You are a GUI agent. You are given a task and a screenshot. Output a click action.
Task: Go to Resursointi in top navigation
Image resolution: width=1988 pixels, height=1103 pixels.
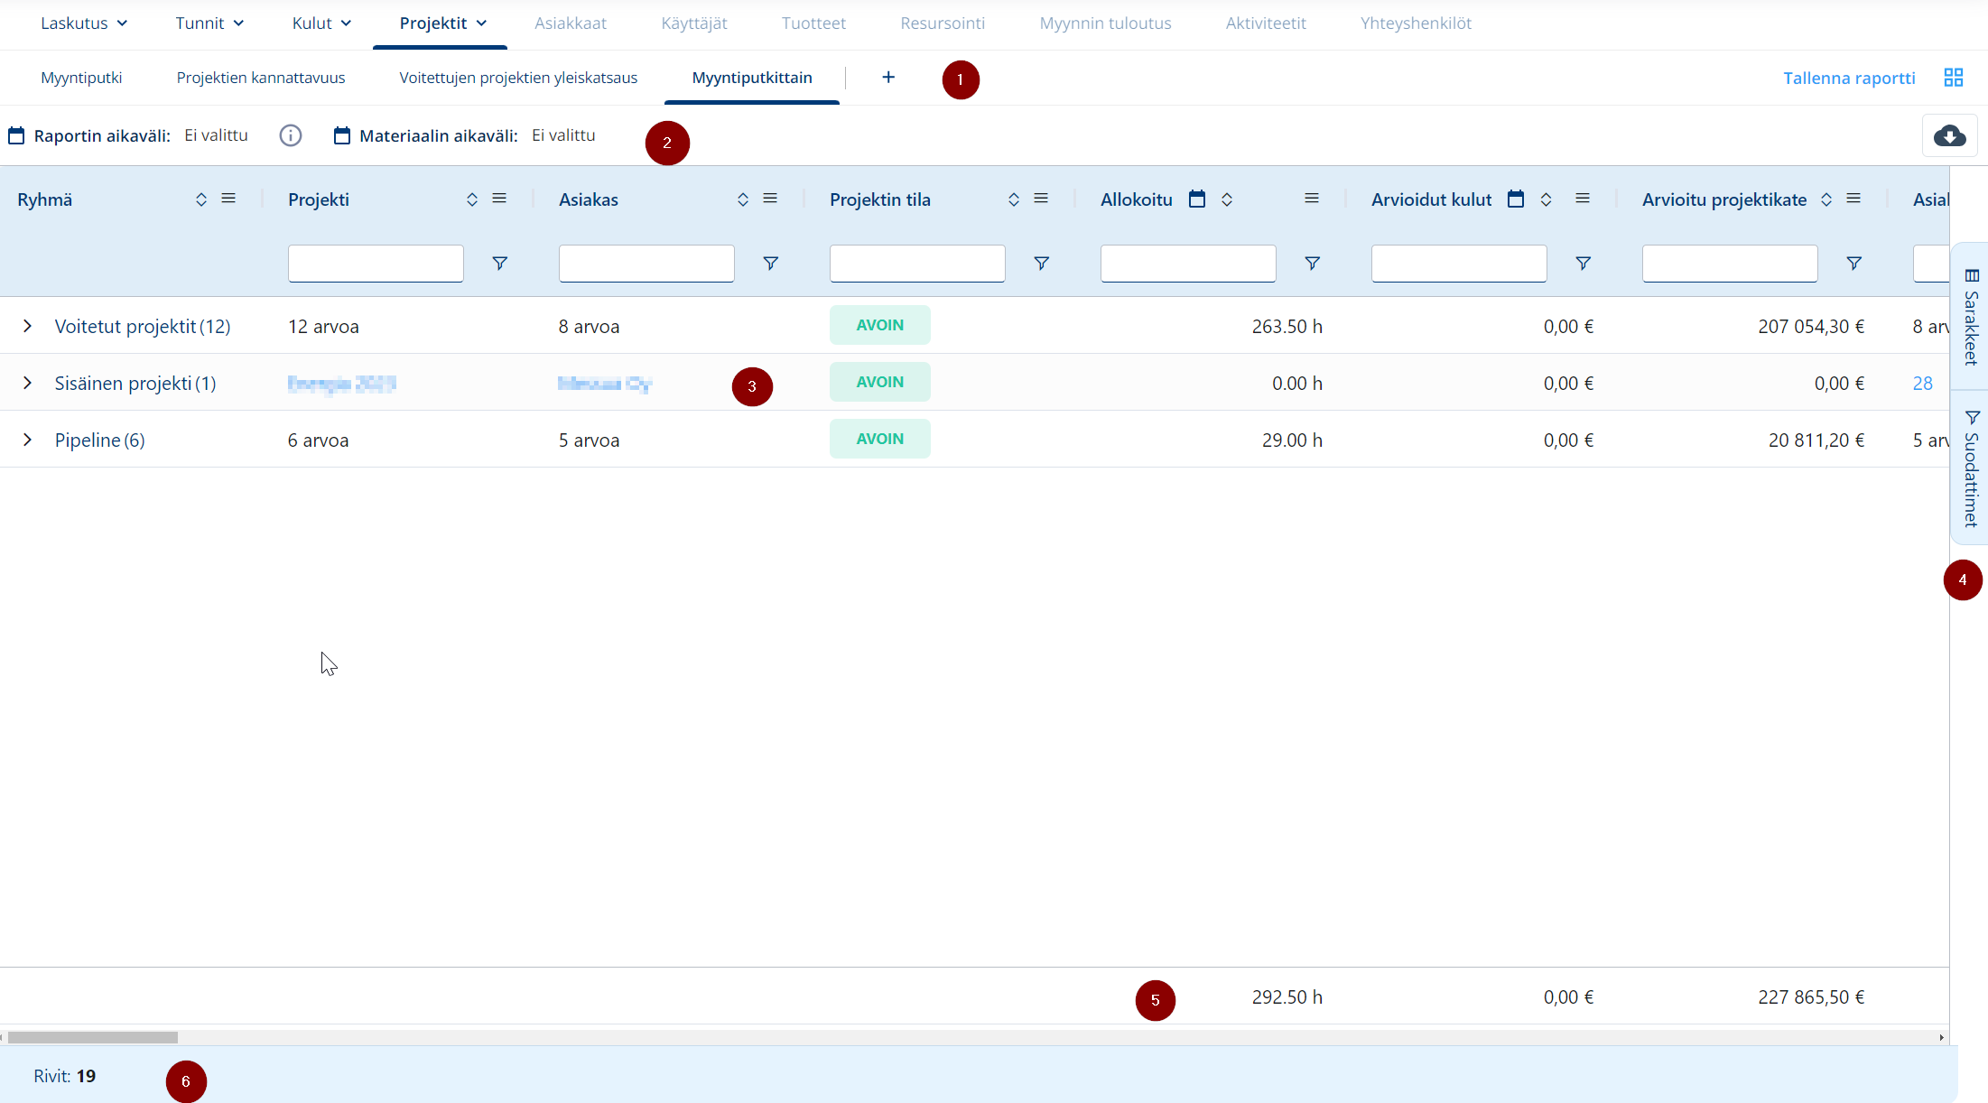(x=943, y=23)
